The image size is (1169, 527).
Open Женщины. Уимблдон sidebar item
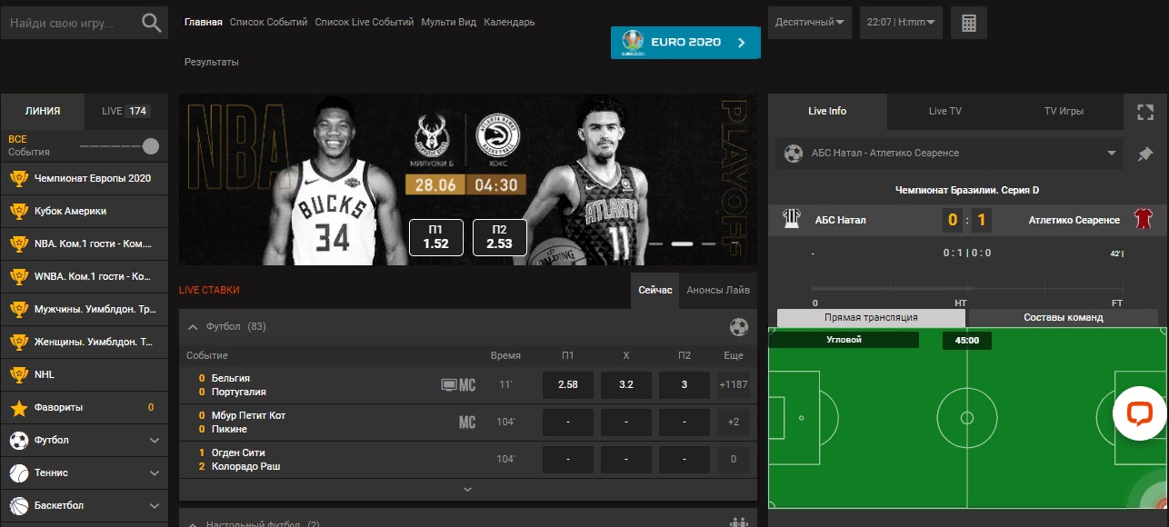pyautogui.click(x=85, y=342)
